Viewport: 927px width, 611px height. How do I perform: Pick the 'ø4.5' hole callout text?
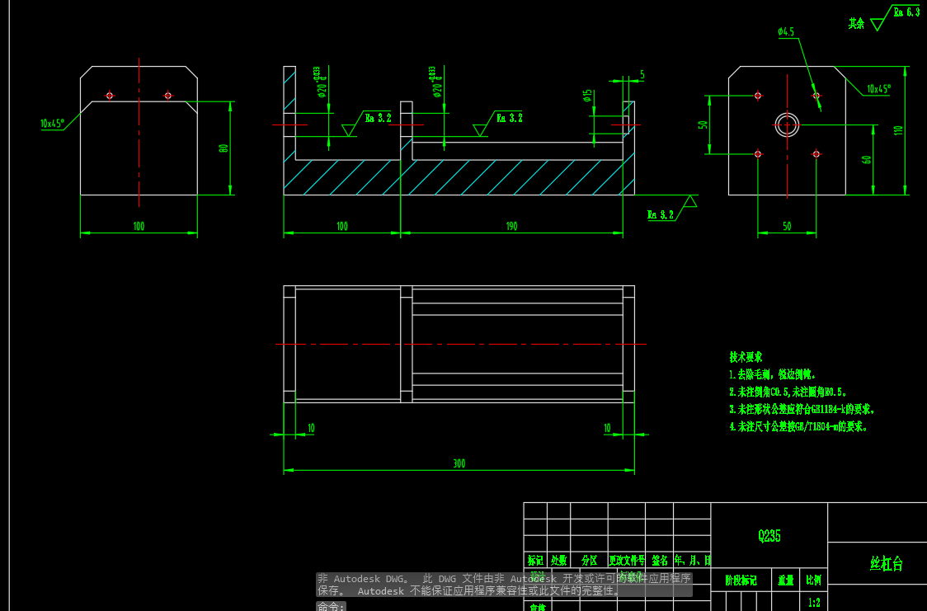[x=786, y=32]
